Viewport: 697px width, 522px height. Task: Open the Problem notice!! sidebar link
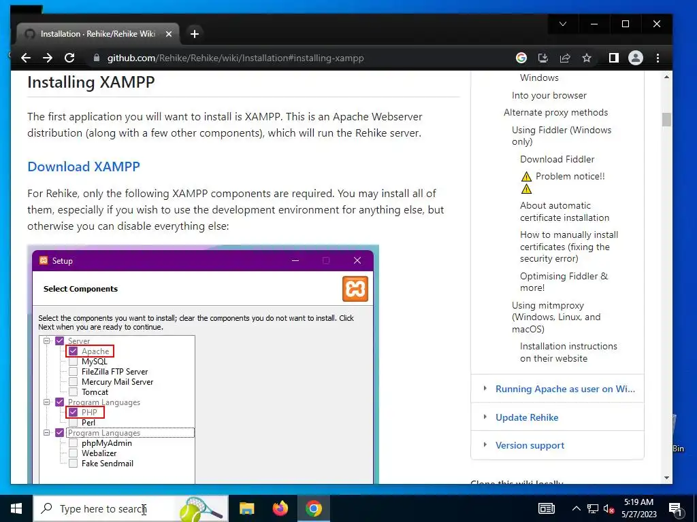(x=570, y=176)
